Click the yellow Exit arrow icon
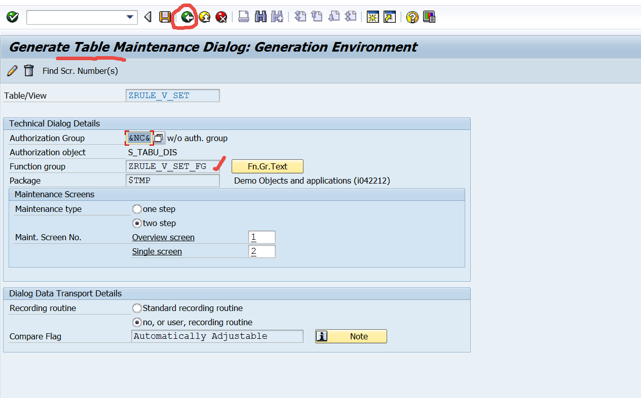641x398 pixels. point(204,17)
